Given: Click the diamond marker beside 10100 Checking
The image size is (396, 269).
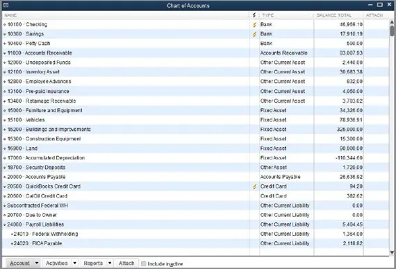Looking at the screenshot, I should pos(5,25).
